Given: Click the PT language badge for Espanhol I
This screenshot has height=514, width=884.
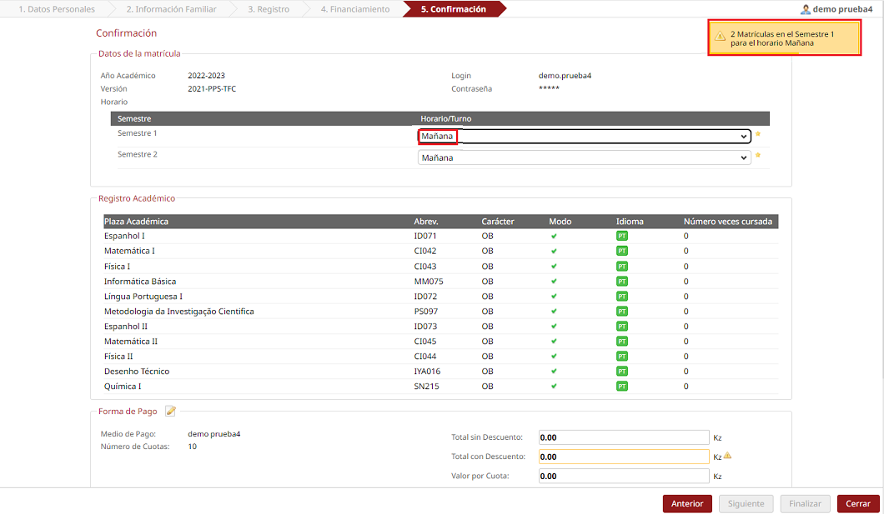Looking at the screenshot, I should pyautogui.click(x=621, y=237).
